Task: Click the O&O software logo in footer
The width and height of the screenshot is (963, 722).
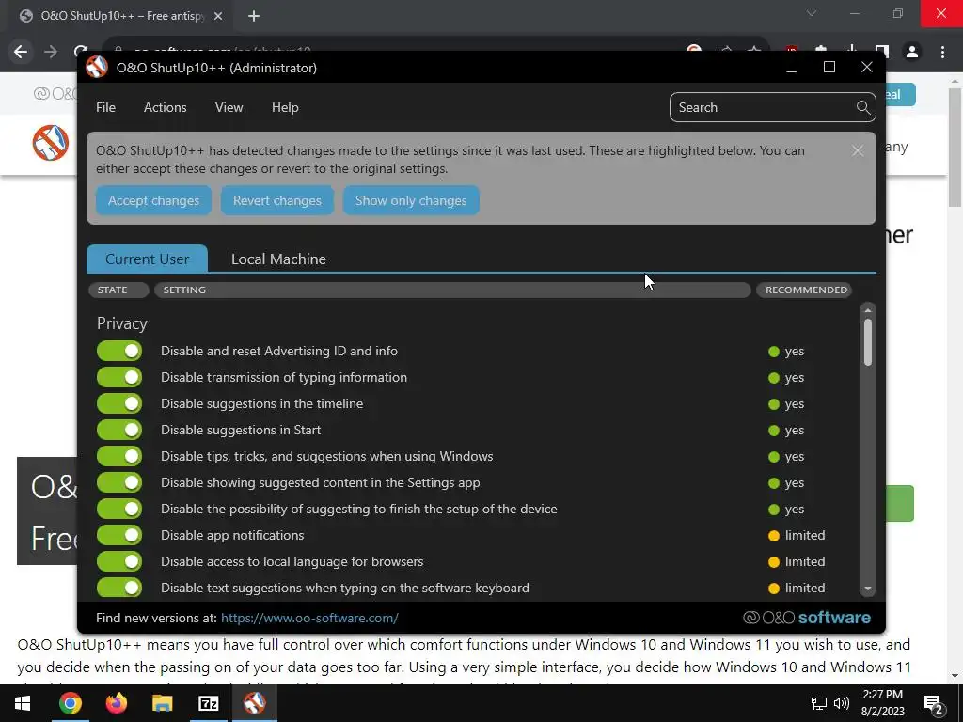Action: 806,618
